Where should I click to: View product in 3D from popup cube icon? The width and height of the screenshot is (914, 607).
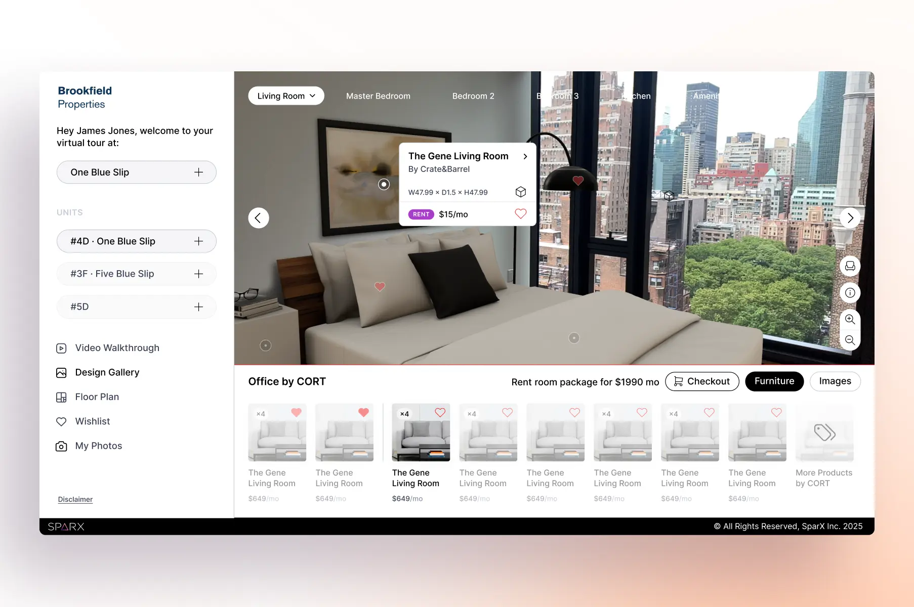click(521, 192)
